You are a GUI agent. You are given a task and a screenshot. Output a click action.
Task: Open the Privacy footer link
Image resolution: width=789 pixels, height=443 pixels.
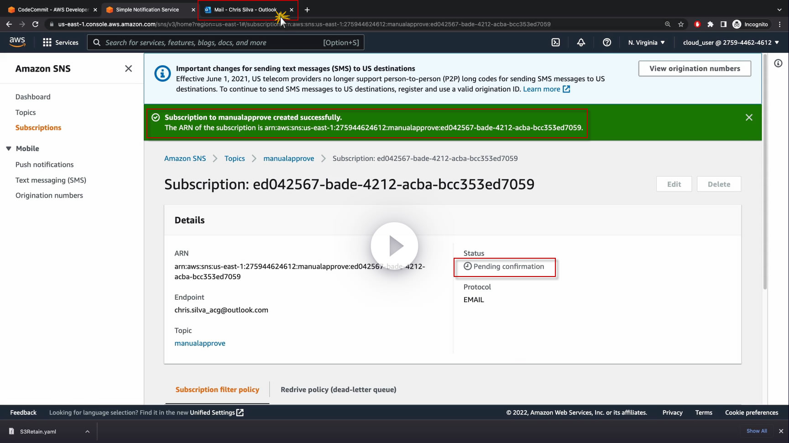point(672,412)
